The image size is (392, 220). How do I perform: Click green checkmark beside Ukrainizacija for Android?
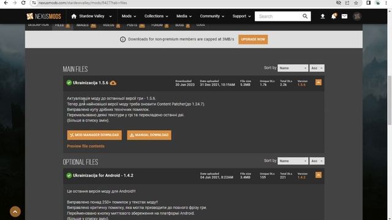coord(69,175)
